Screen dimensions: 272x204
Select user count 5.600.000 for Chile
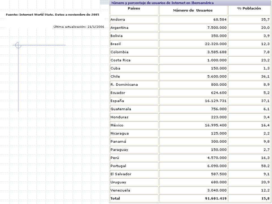[217, 76]
